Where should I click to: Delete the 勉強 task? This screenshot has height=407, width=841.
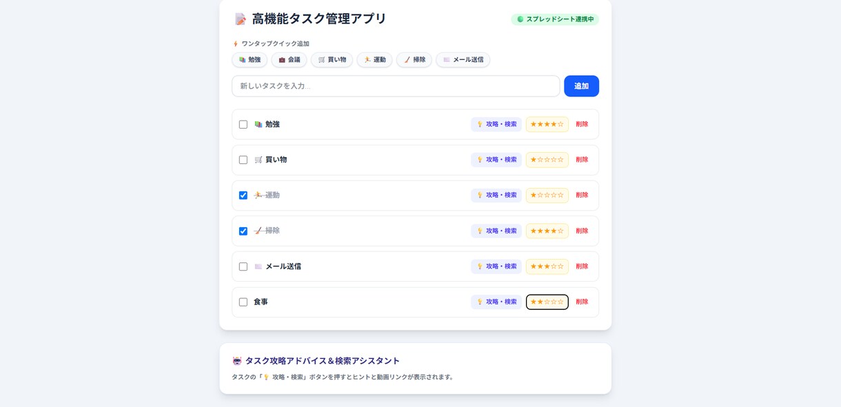pyautogui.click(x=582, y=125)
